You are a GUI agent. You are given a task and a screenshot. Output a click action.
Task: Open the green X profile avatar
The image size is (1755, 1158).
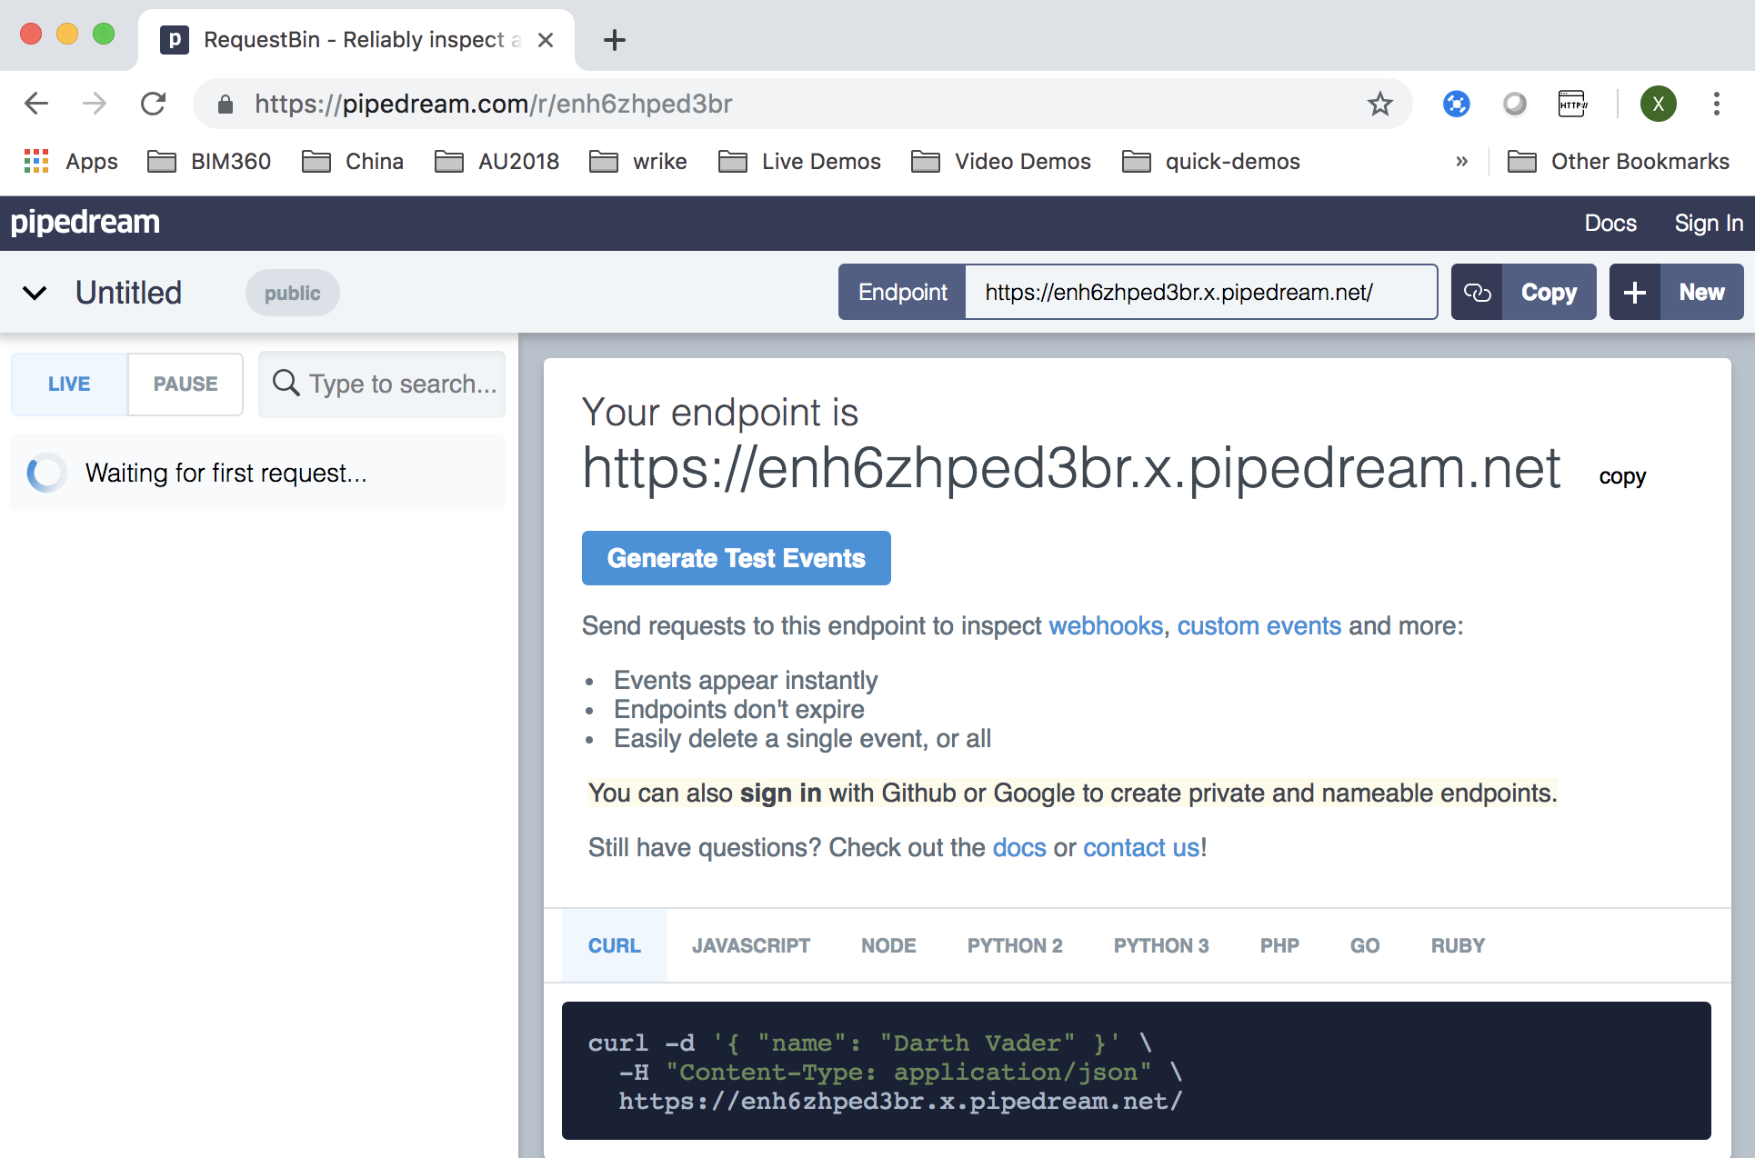[x=1659, y=104]
